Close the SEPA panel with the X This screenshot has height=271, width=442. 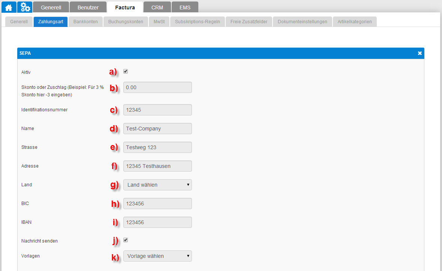click(x=420, y=53)
